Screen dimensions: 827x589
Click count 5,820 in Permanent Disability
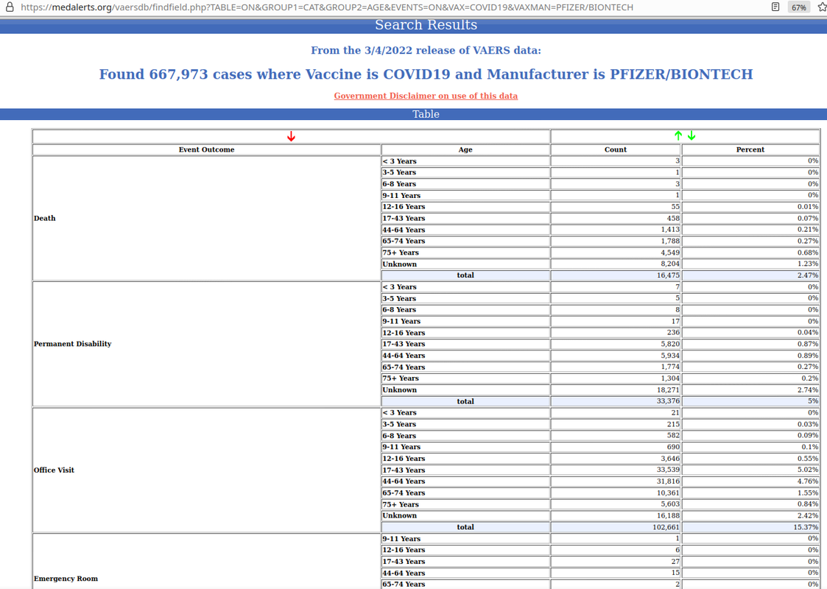[616, 344]
